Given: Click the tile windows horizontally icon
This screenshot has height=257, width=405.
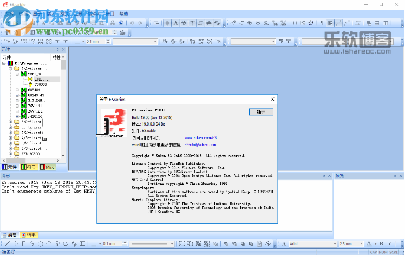Looking at the screenshot, I should 377,23.
